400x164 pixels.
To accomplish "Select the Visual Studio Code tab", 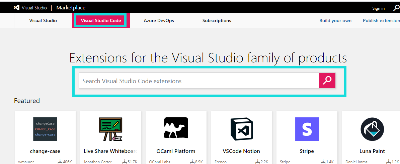I will 101,20.
